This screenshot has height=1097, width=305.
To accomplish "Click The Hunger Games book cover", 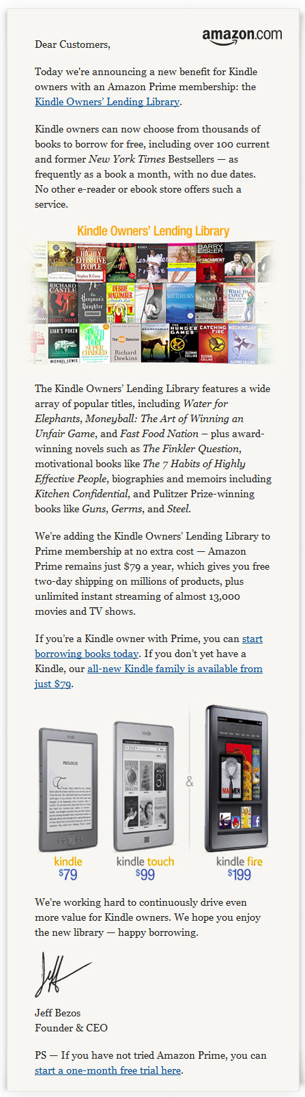I will coord(181,342).
